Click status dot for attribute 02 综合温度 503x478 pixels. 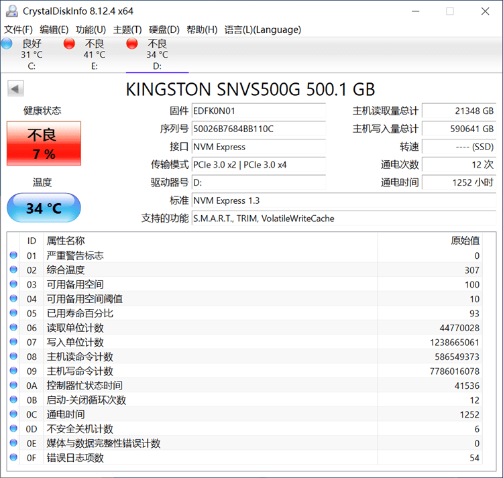click(x=13, y=270)
